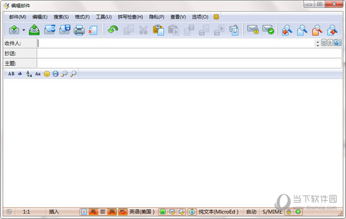Open address book icon by recipient field
Image resolution: width=346 pixels, height=219 pixels.
(x=337, y=42)
